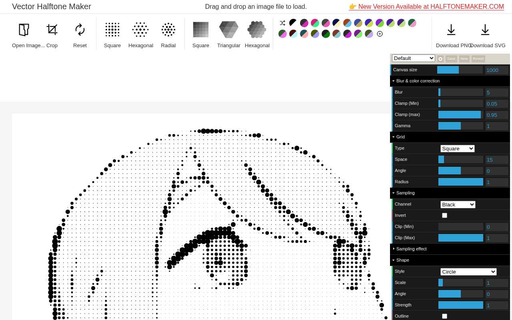The width and height of the screenshot is (512, 320).
Task: Select the Crop tool
Action: point(52,30)
